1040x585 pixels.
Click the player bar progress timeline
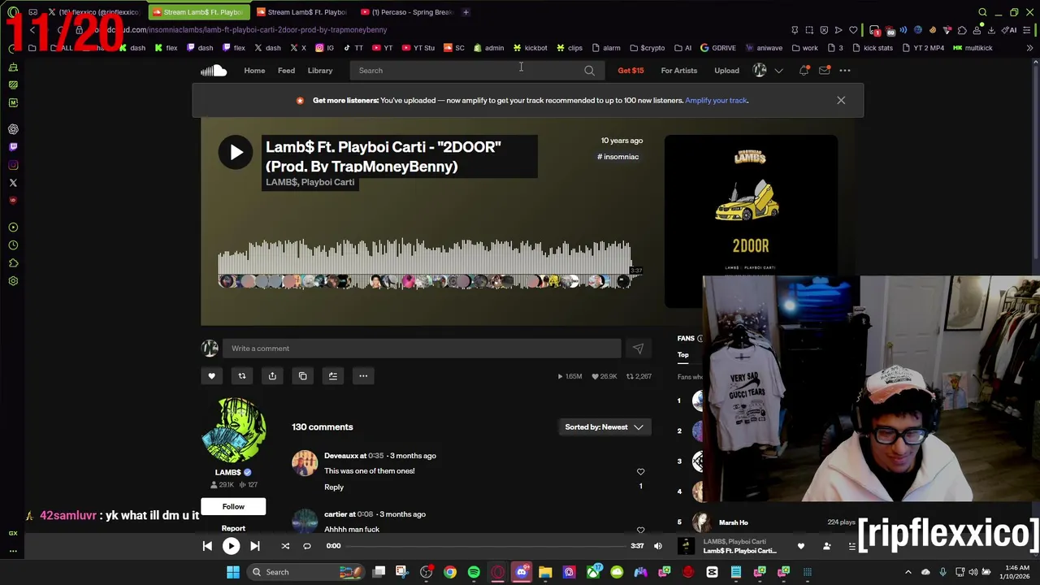[486, 547]
